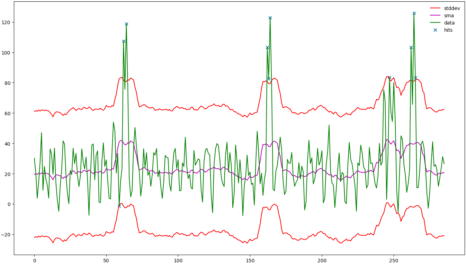Click the blue x marker in the legend
Screen dimensions: 466x264
pos(435,30)
